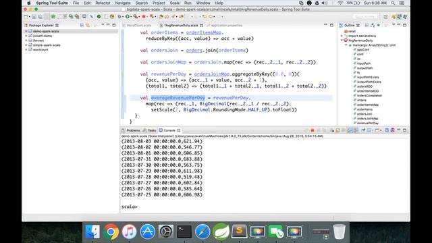
Task: Click the Open Console icon
Action: [377, 130]
